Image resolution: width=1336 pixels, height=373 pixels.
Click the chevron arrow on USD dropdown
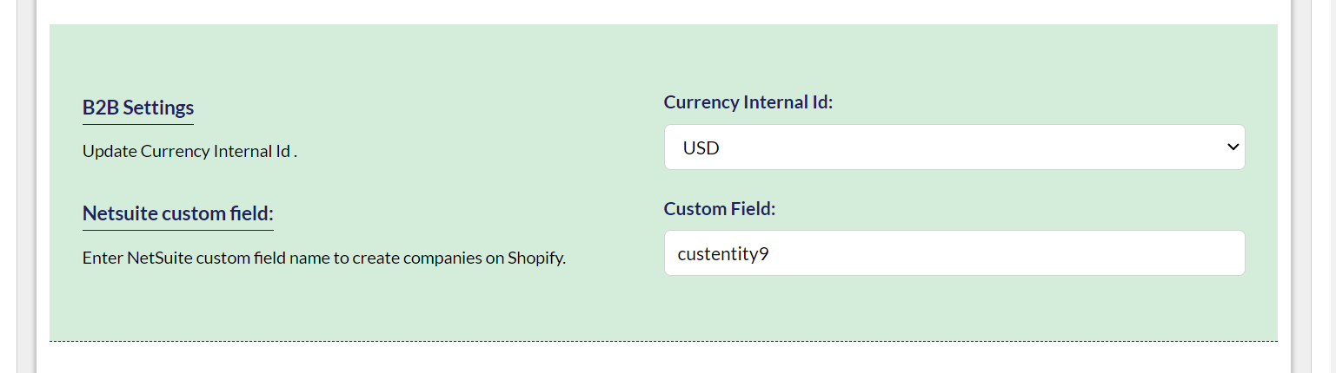pos(1232,147)
